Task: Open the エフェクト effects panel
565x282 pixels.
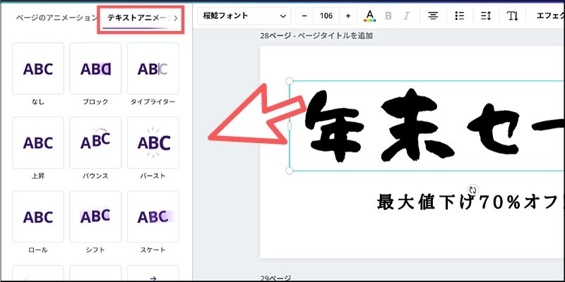Action: coord(550,16)
